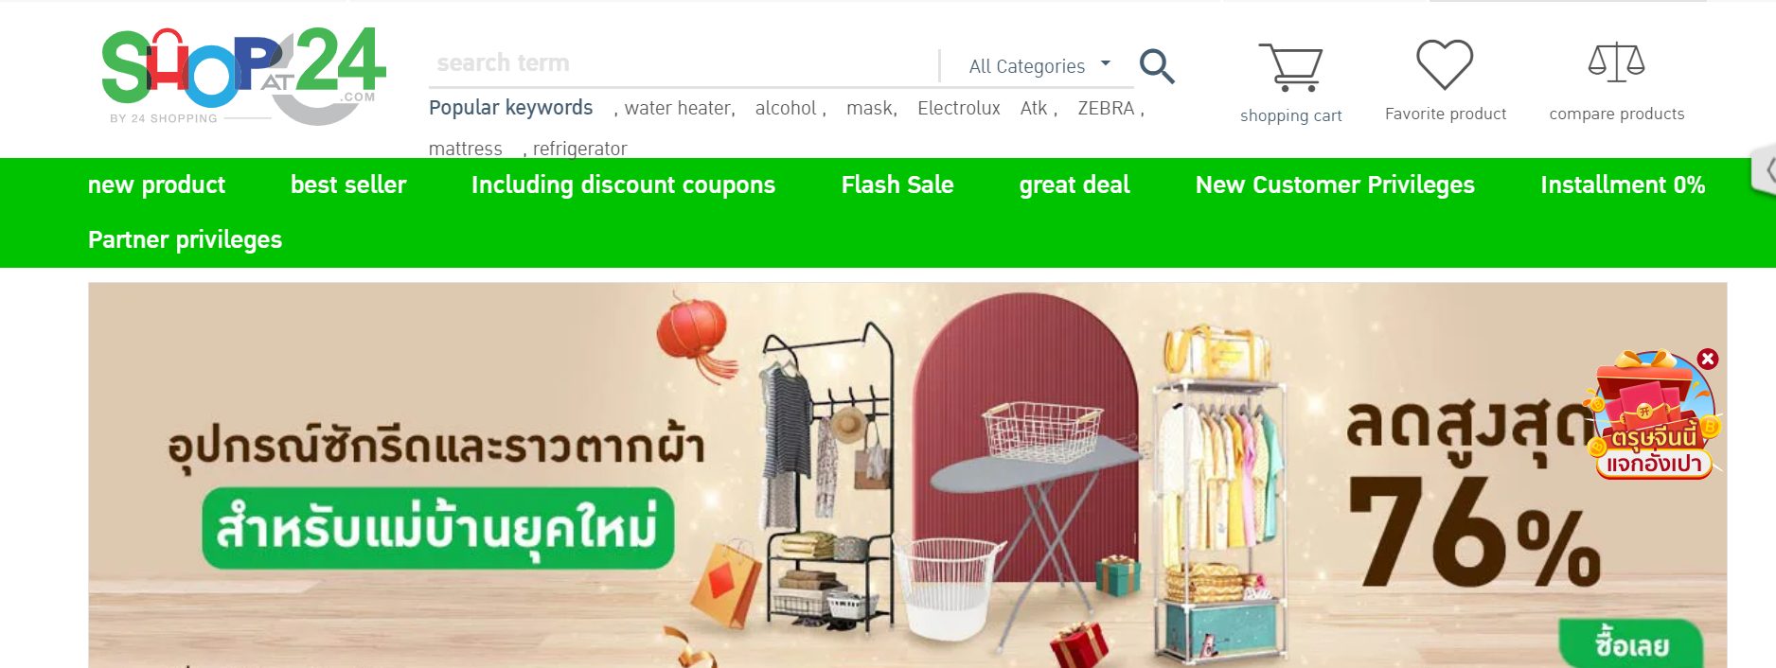Click the magnifying glass search icon
1776x668 pixels.
tap(1157, 66)
